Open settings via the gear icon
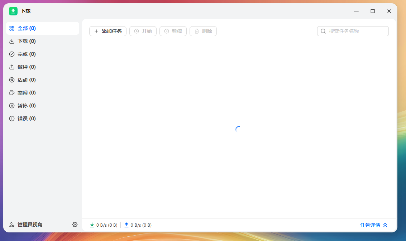 click(75, 225)
